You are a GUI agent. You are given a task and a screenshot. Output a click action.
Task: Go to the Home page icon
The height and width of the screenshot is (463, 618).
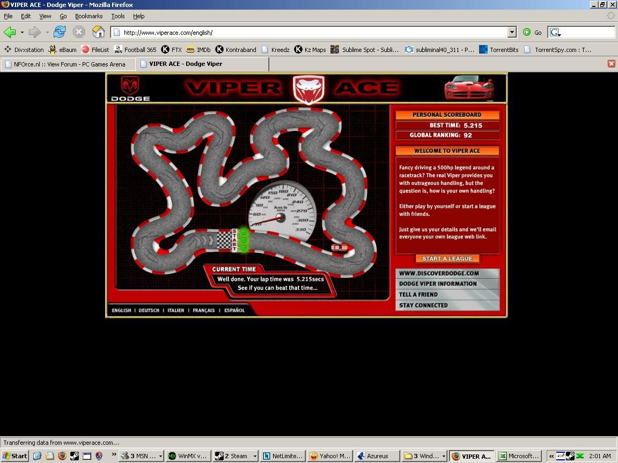tap(98, 32)
